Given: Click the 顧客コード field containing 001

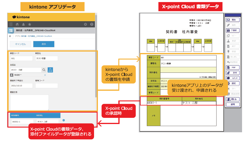Looking at the screenshot, I should pos(21,58).
